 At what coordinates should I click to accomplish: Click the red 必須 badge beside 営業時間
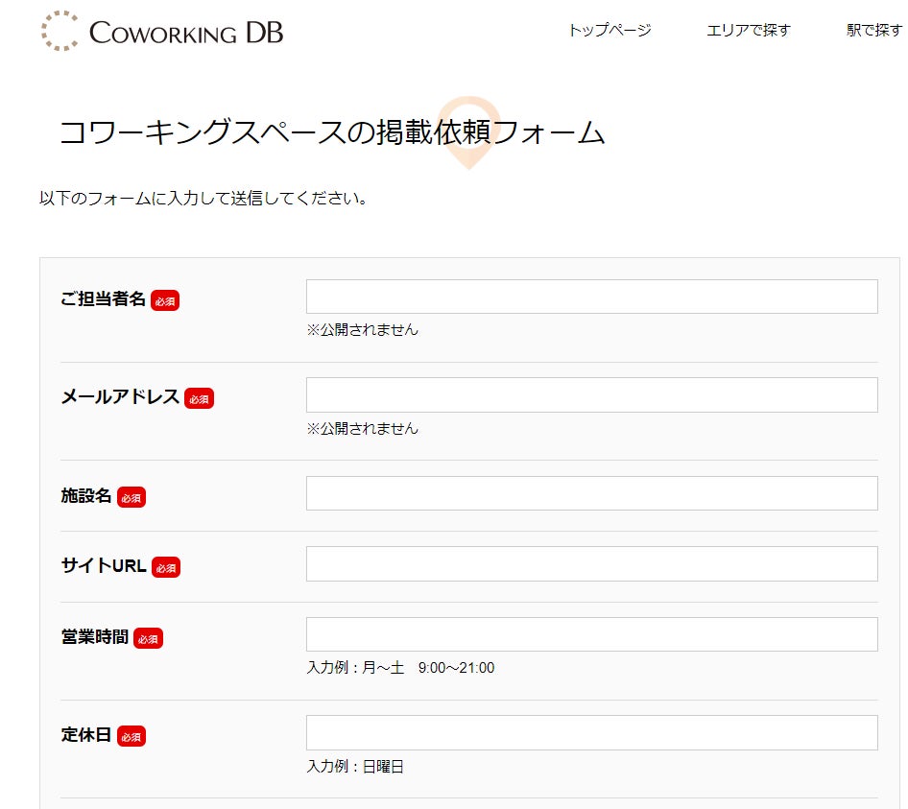(148, 638)
